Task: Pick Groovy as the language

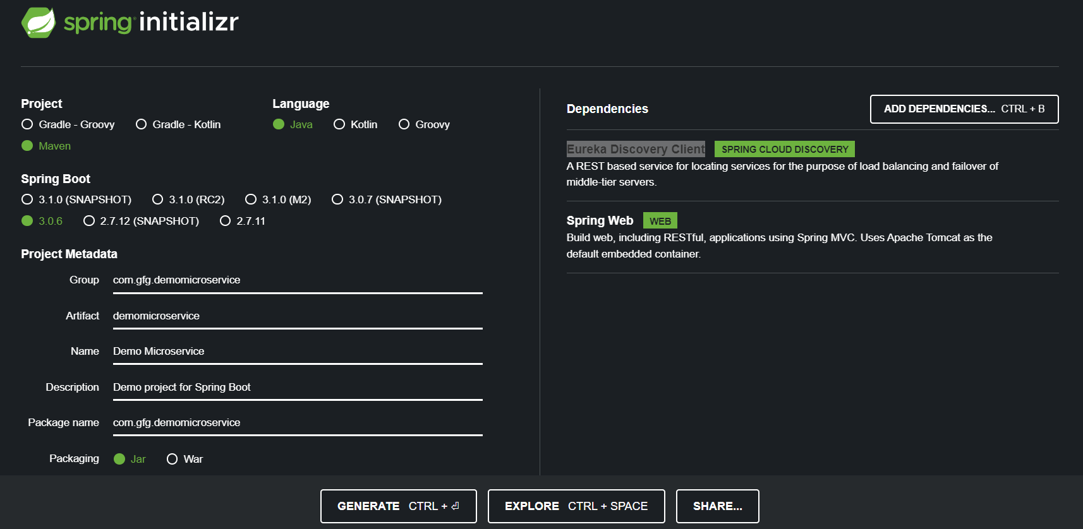Action: (x=404, y=124)
